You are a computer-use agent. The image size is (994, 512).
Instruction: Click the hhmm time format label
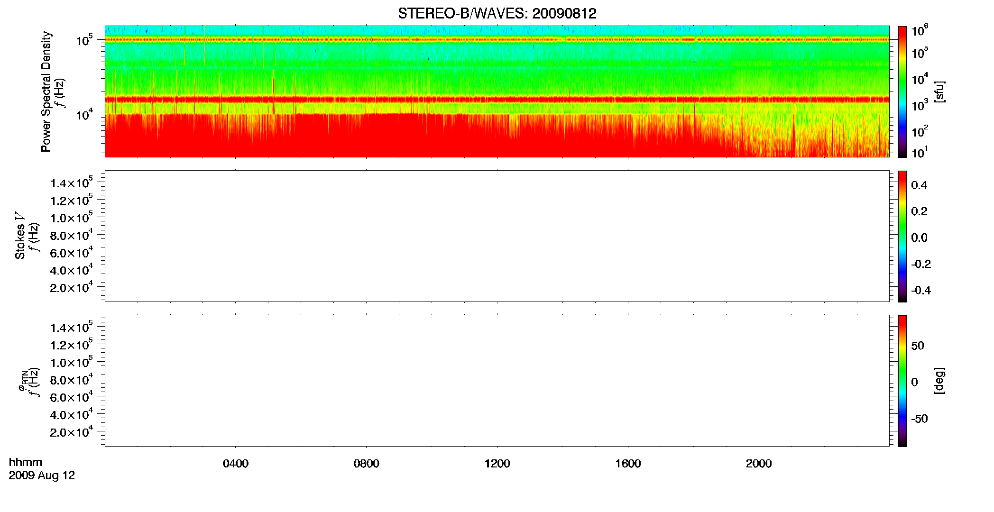pyautogui.click(x=26, y=462)
